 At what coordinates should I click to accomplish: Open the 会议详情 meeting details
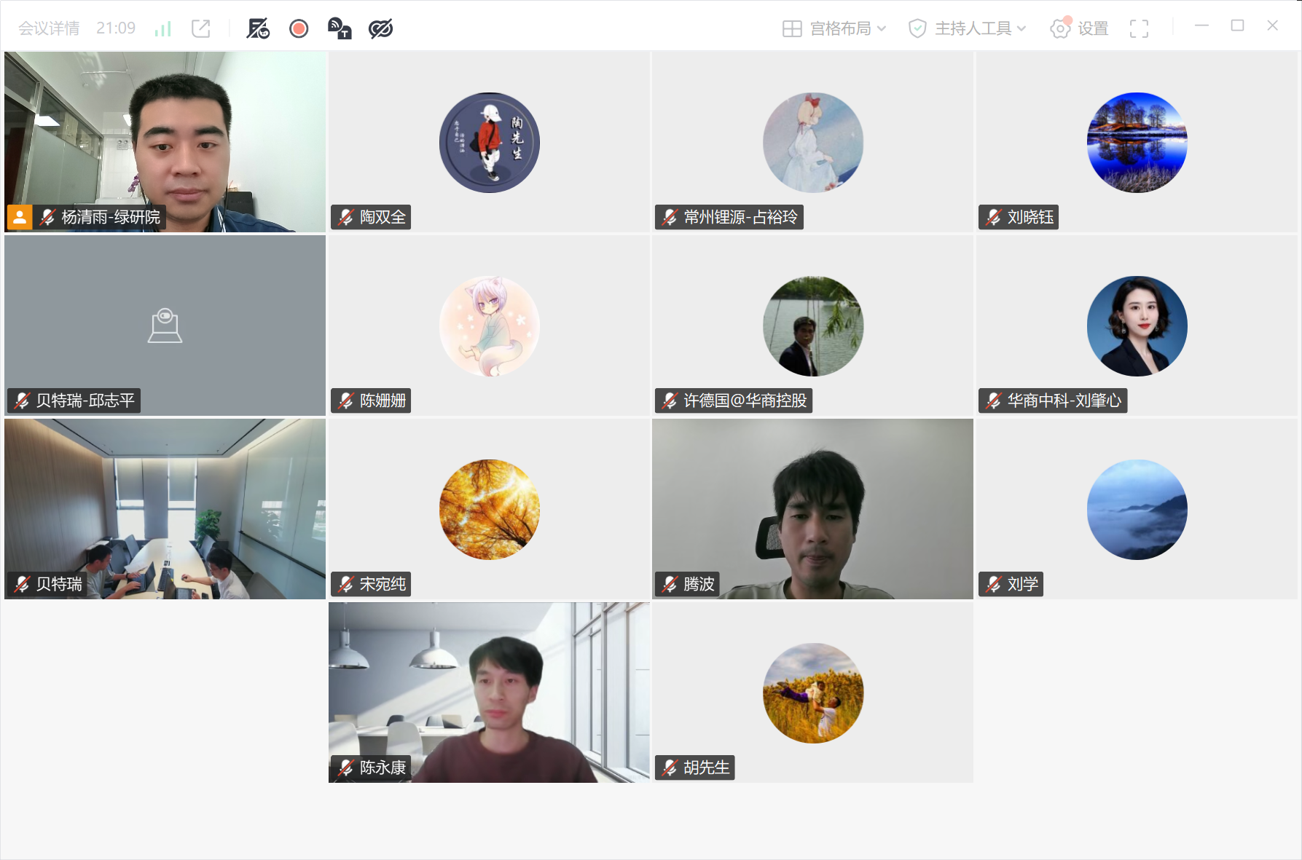(x=49, y=28)
